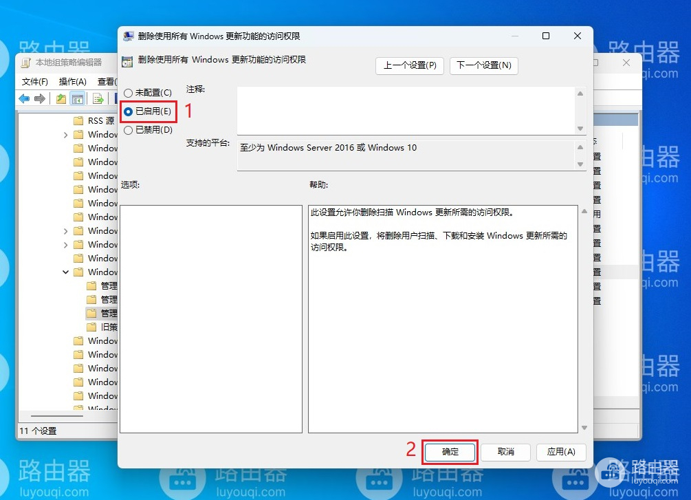Screen dimensions: 691x500
Task: Click the blue Back arrow in toolbar
Action: (x=24, y=98)
